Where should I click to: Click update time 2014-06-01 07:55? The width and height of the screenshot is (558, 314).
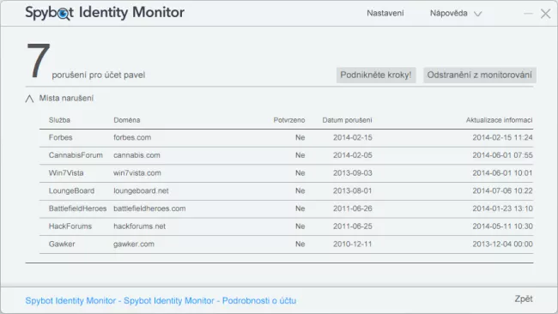[502, 155]
